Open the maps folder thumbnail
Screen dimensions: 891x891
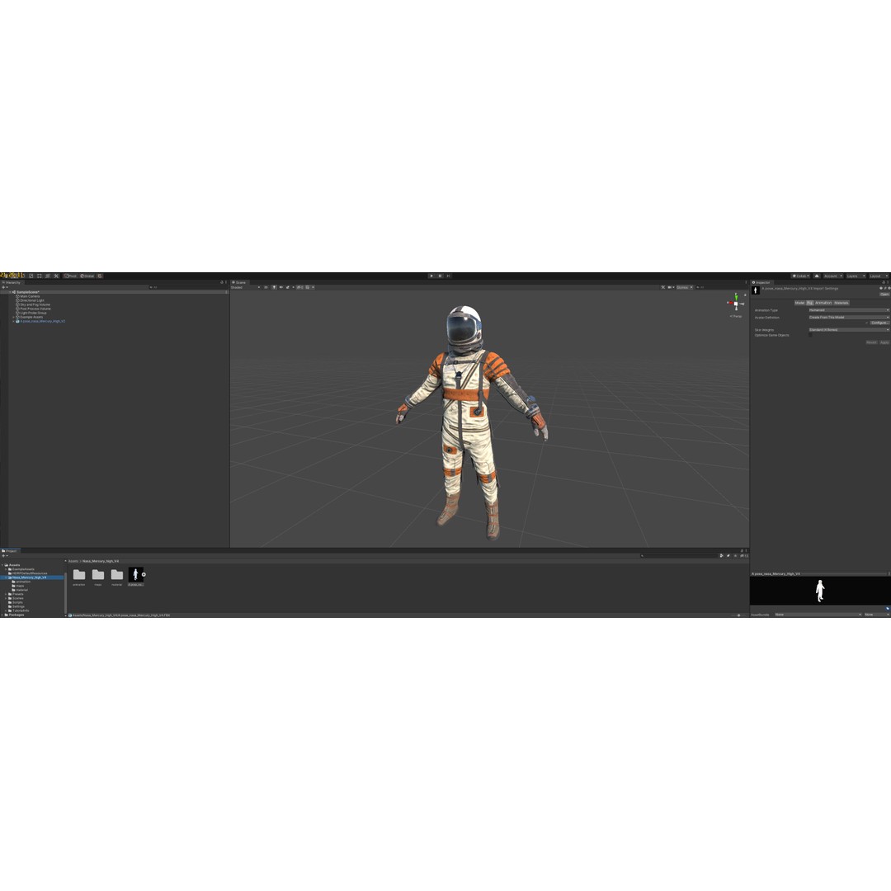click(98, 575)
